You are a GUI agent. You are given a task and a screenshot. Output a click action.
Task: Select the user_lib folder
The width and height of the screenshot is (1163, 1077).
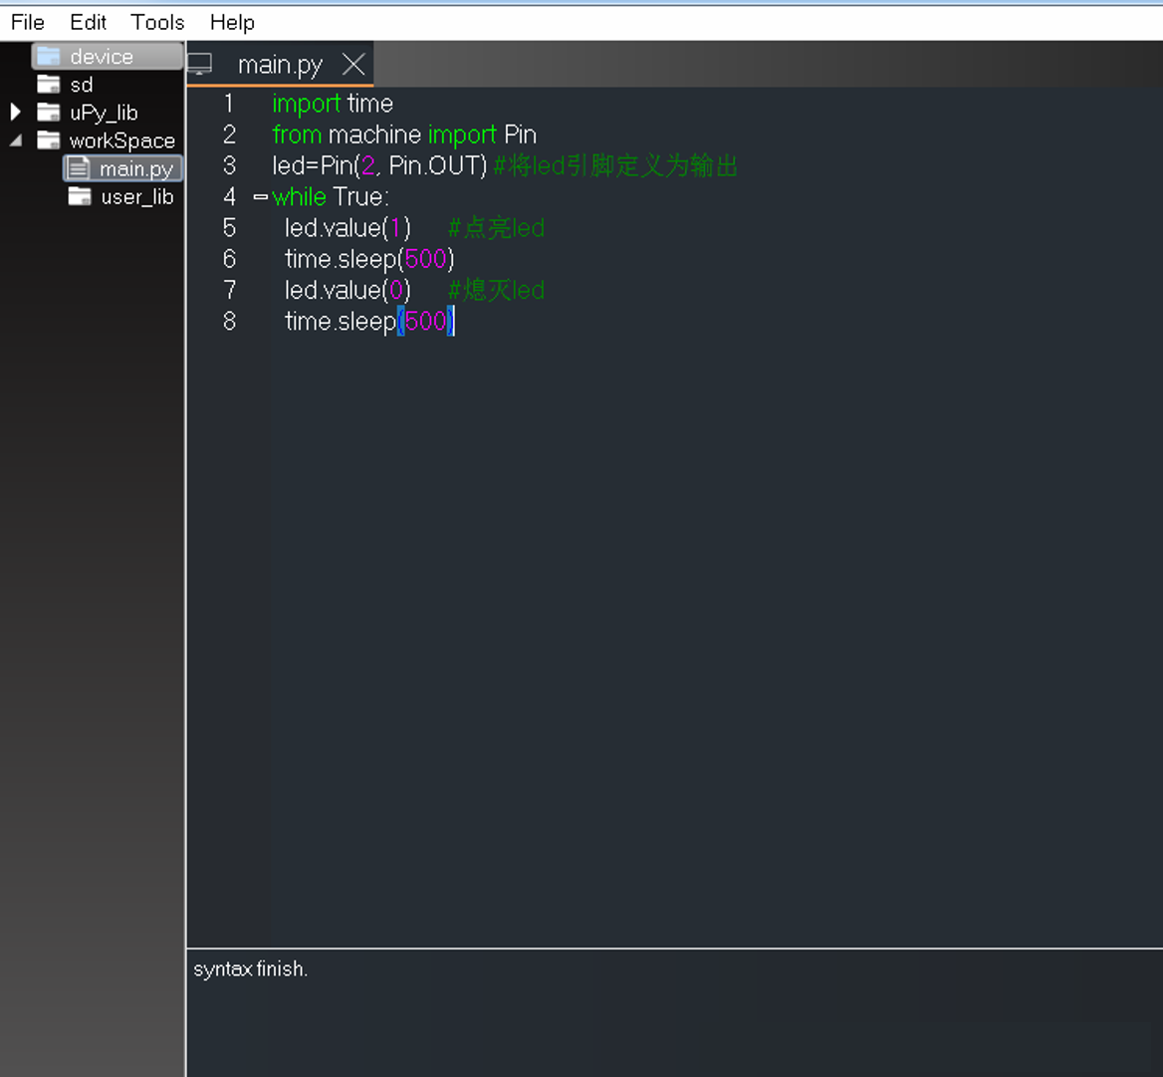137,197
